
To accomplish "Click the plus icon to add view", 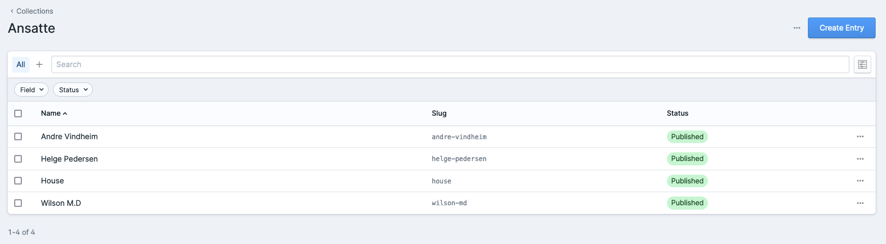I will [39, 64].
